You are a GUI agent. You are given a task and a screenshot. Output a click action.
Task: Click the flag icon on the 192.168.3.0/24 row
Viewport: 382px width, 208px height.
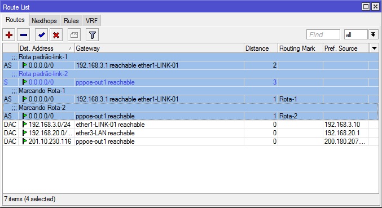tap(25, 125)
